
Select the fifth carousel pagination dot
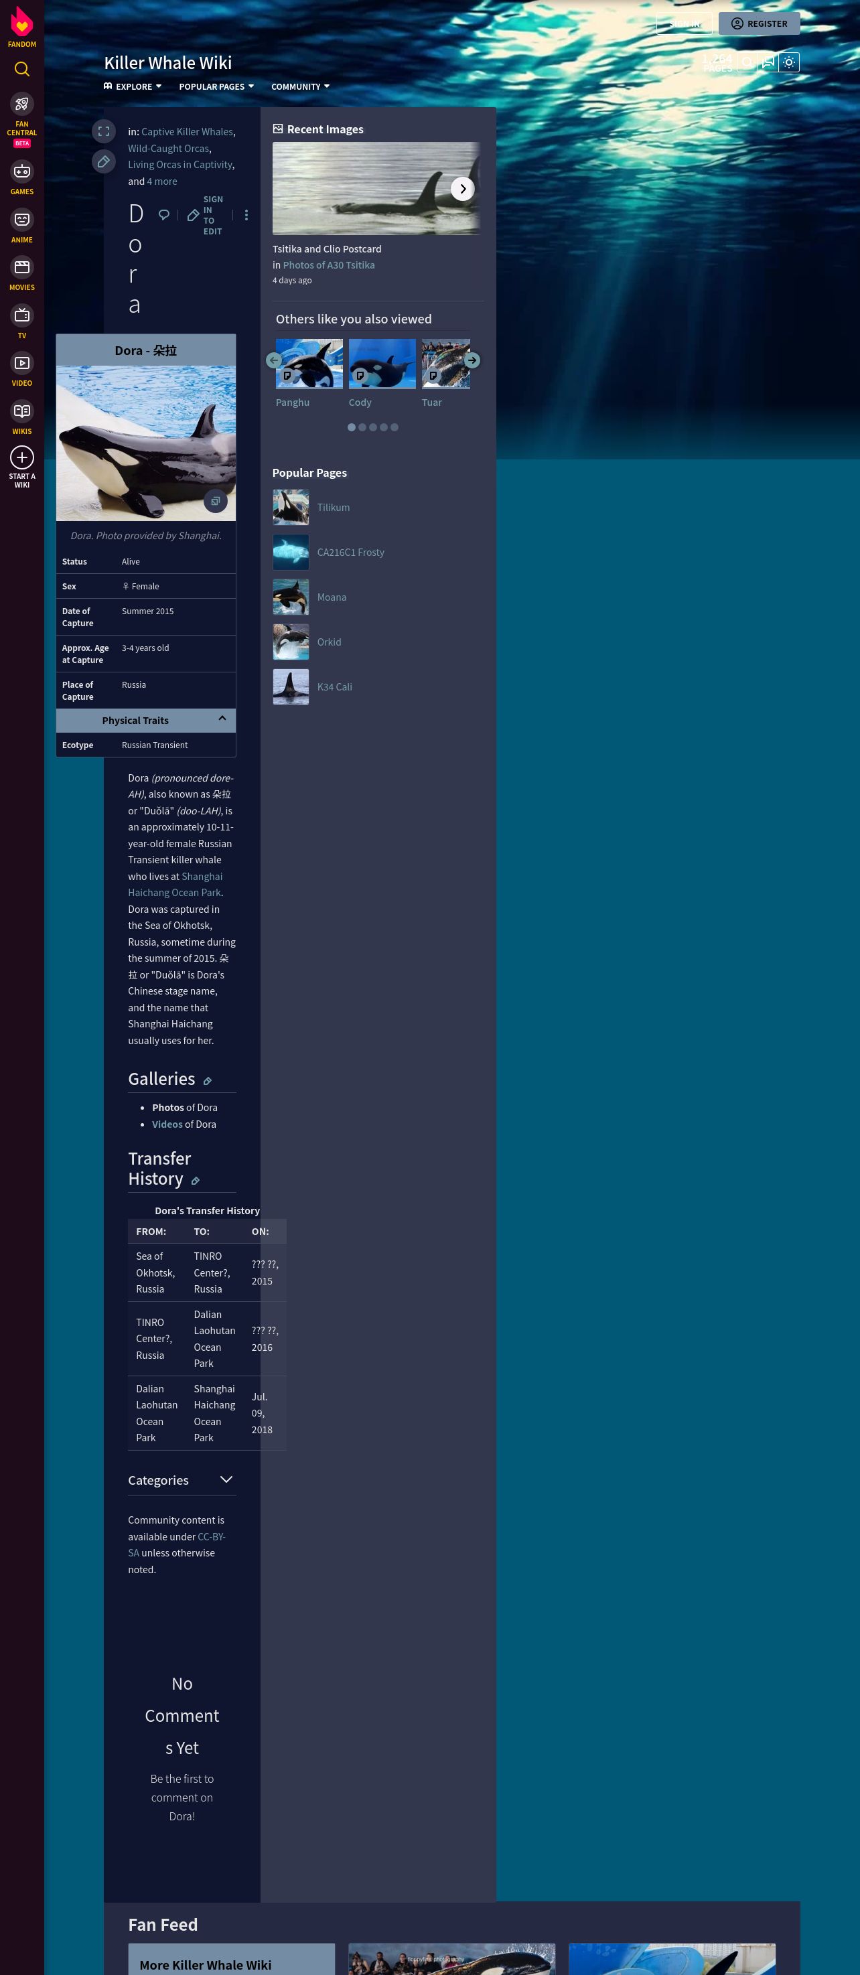point(395,428)
